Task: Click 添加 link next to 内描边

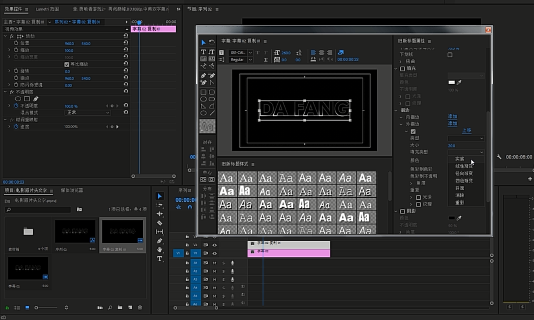Action: point(452,117)
